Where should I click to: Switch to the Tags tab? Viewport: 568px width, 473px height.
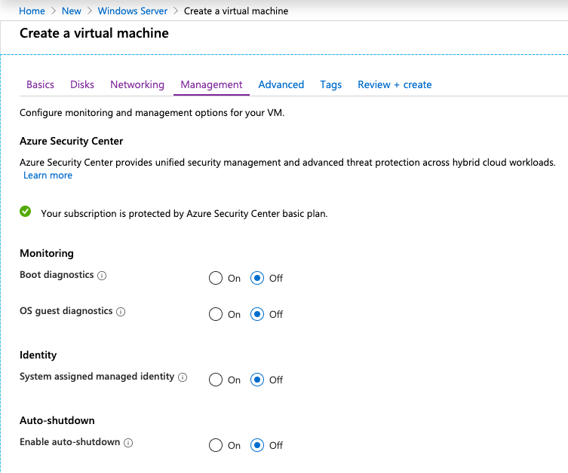pyautogui.click(x=330, y=84)
